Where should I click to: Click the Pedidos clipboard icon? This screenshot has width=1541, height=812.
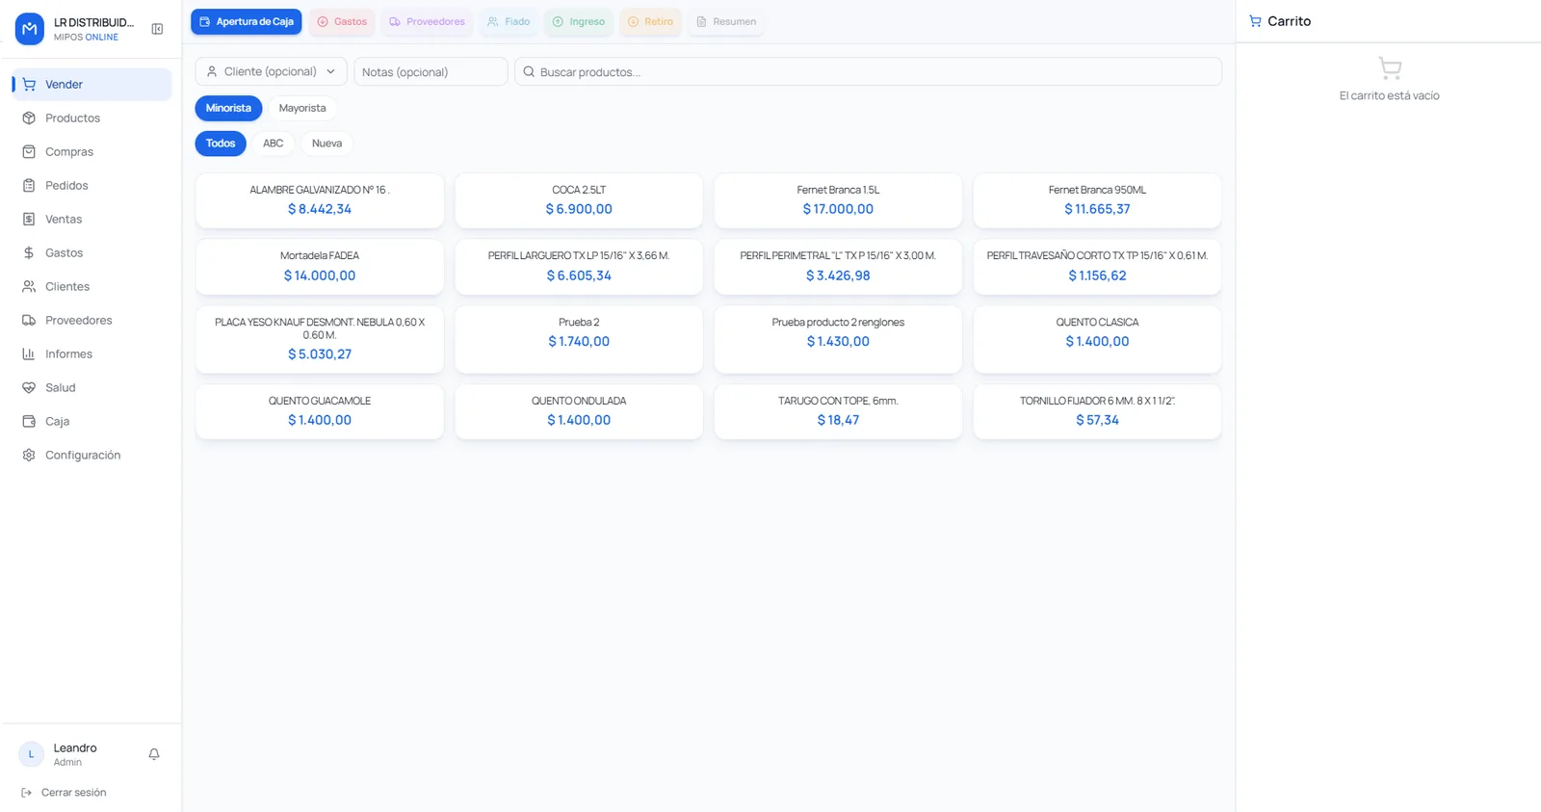29,186
